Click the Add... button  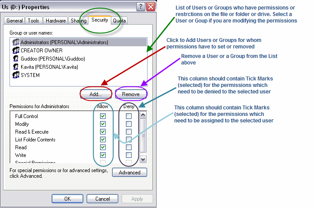pyautogui.click(x=96, y=94)
